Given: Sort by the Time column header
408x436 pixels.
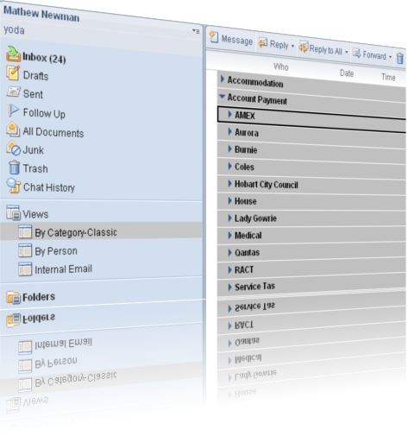Looking at the screenshot, I should tap(388, 77).
